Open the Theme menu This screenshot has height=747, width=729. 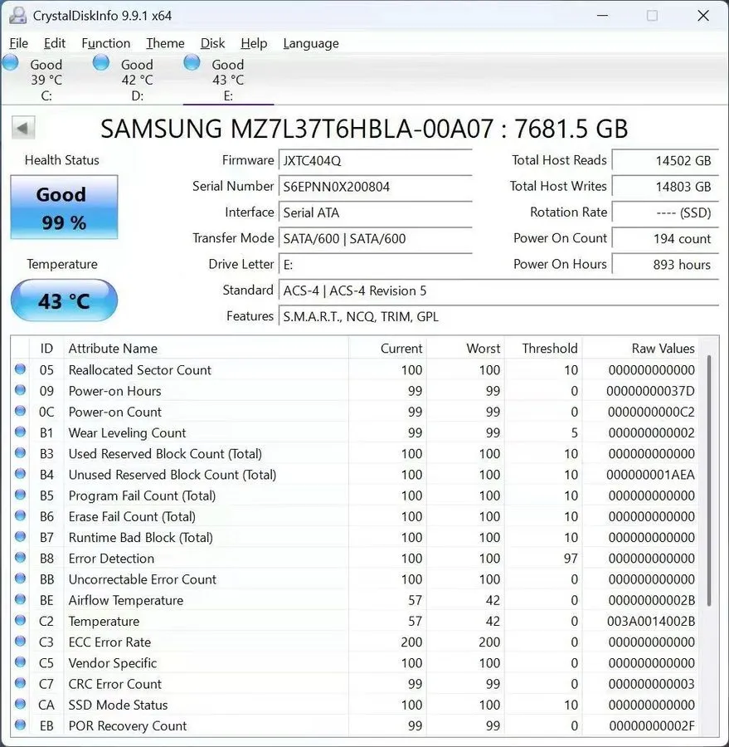pos(165,43)
